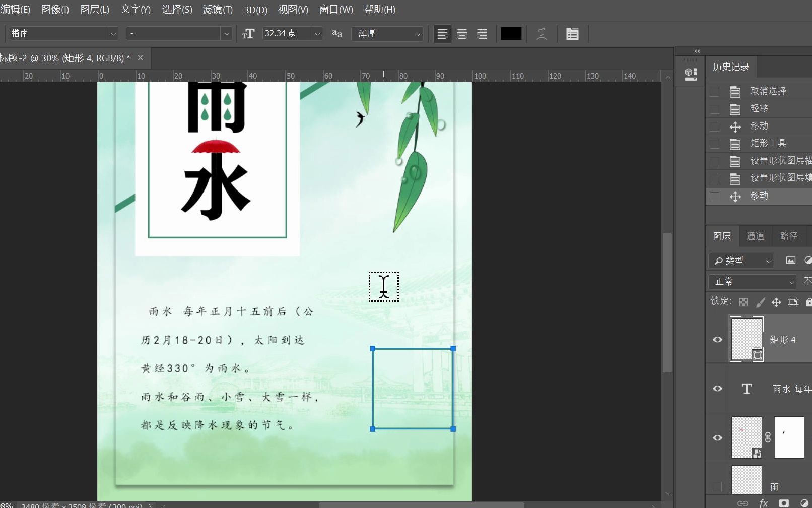Add a layer style via fx icon
The image size is (812, 508).
click(764, 503)
